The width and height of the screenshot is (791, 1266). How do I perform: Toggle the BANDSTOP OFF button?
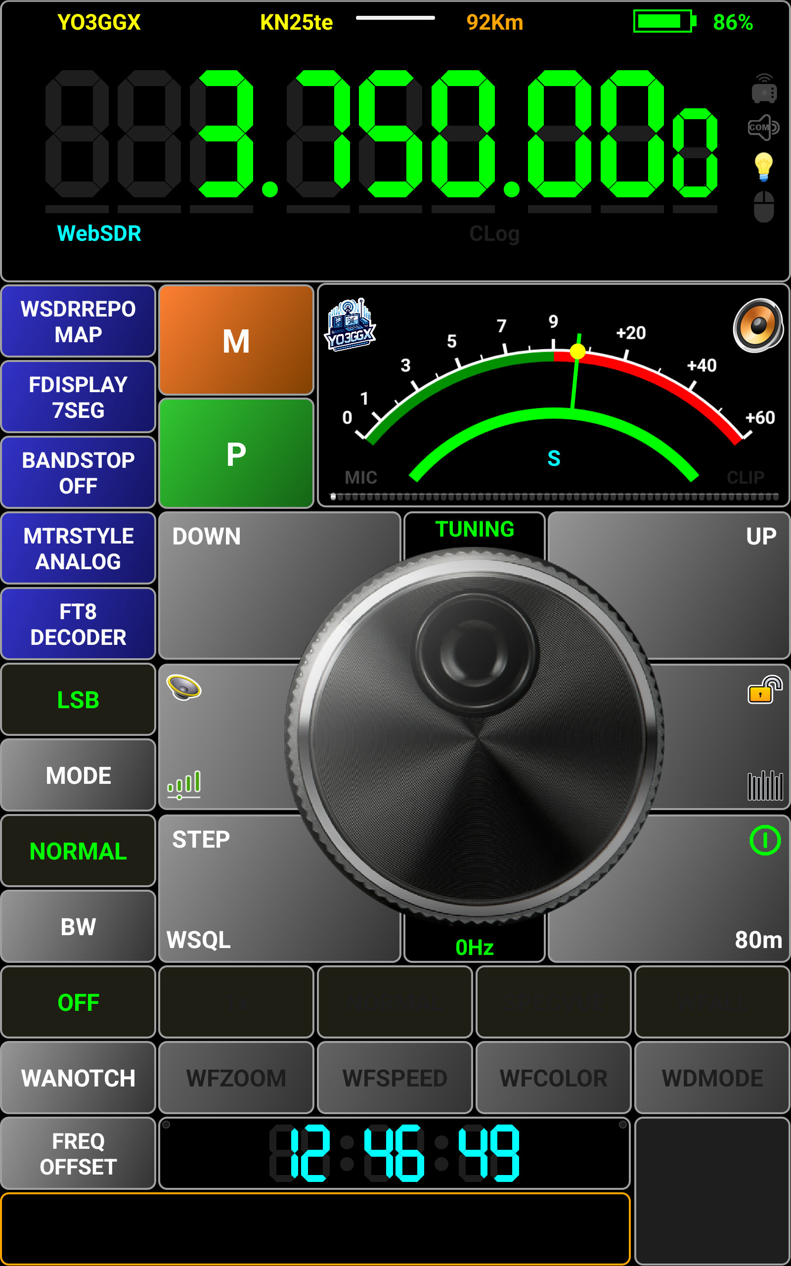(79, 473)
